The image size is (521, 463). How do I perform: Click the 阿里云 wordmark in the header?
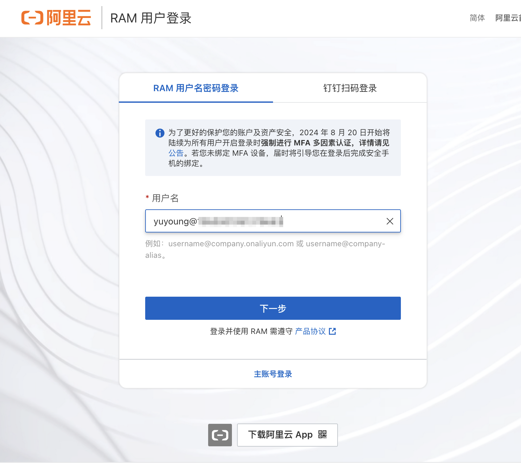(x=69, y=18)
